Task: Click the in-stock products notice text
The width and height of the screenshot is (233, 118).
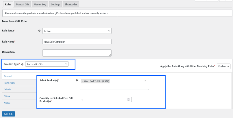Action: click(57, 13)
